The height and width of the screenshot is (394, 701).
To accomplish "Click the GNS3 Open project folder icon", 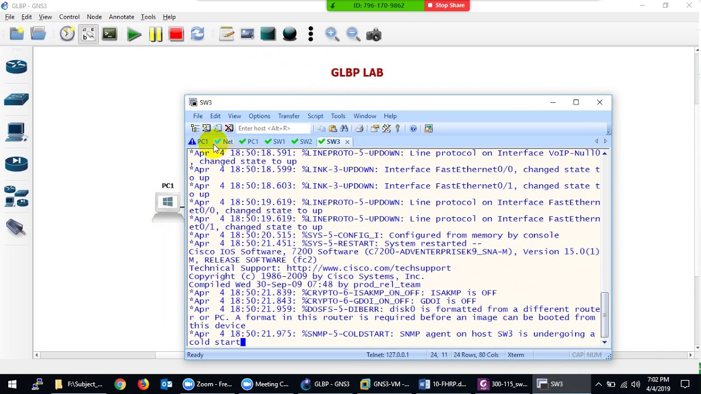I will [38, 34].
